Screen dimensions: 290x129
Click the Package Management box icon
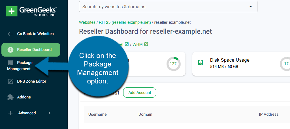pos(10,63)
